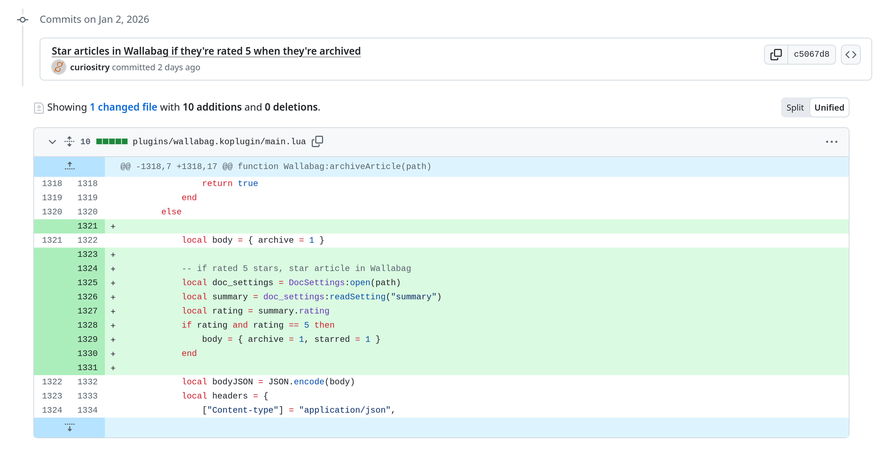Viewport: 887px width, 462px height.
Task: Click the changed-files summary icon
Action: pyautogui.click(x=39, y=107)
